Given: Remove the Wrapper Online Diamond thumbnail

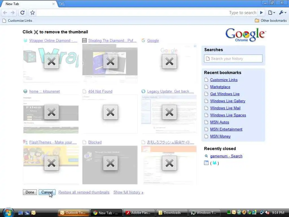Looking at the screenshot, I should pyautogui.click(x=51, y=61).
